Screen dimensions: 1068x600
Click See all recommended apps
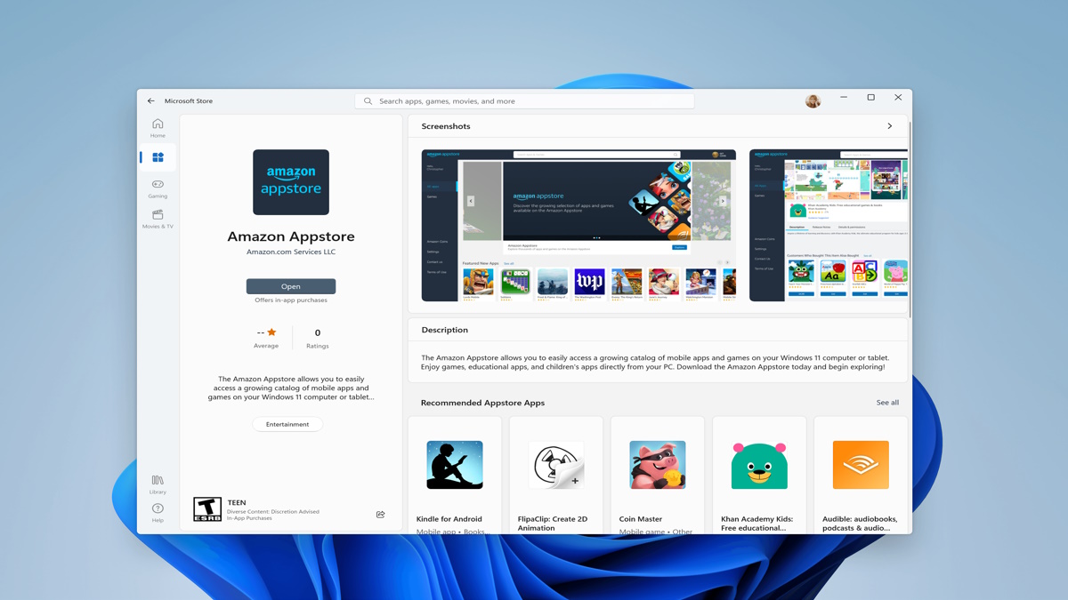[887, 403]
